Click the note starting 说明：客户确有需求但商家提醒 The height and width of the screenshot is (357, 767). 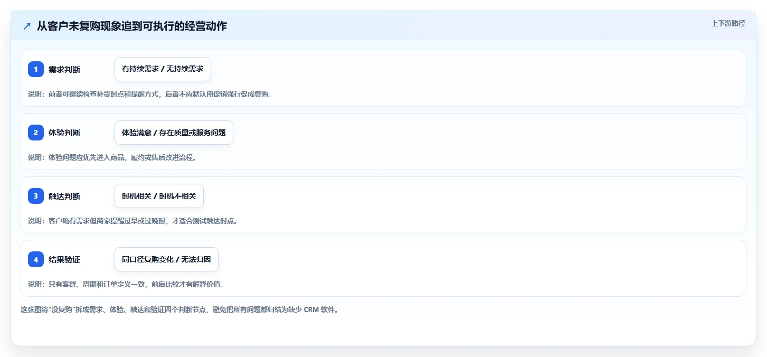(x=132, y=221)
